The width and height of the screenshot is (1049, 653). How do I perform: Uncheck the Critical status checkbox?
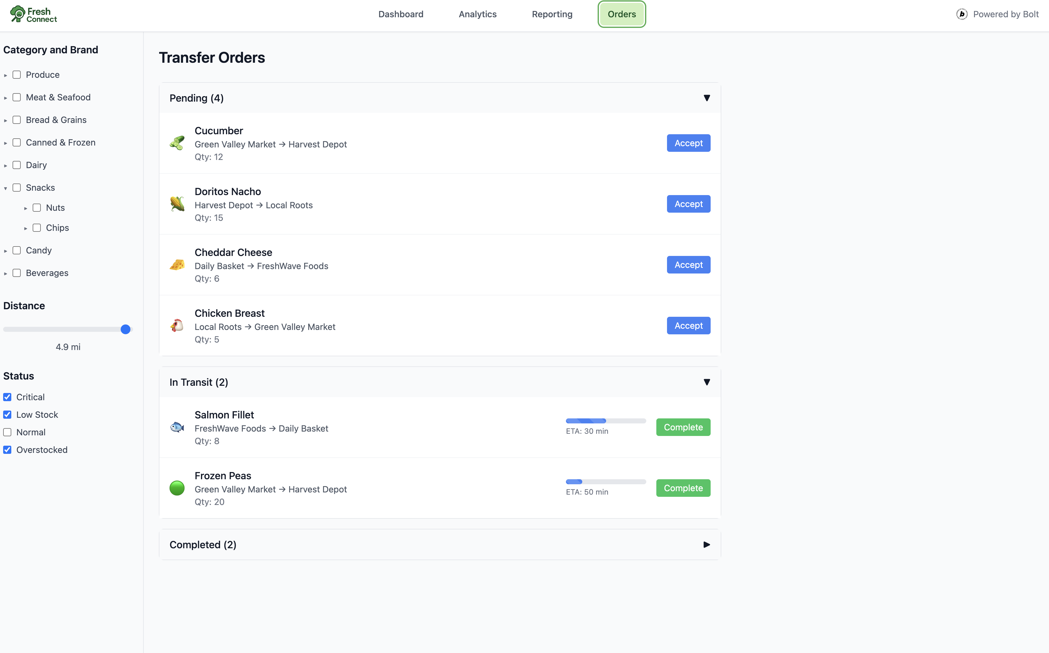click(7, 397)
